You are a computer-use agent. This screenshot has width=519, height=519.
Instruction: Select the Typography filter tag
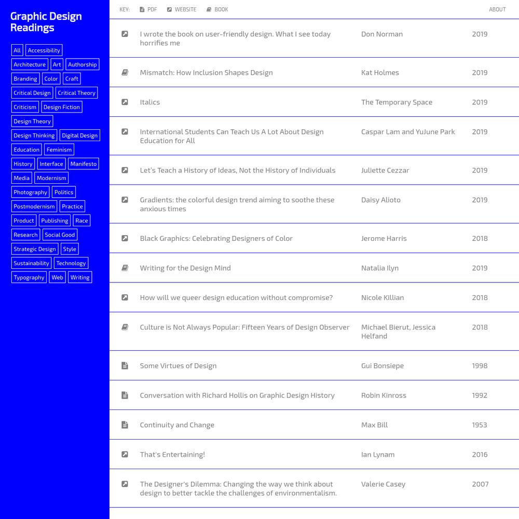[29, 278]
